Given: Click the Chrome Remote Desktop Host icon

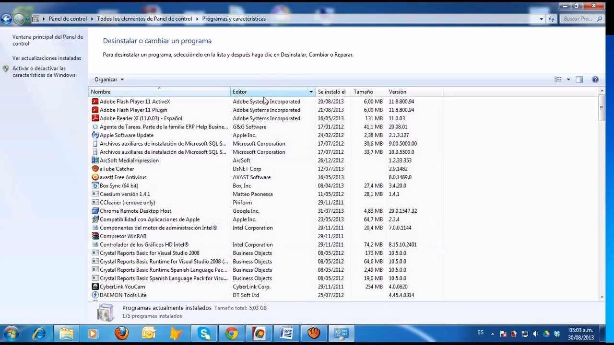Looking at the screenshot, I should 95,211.
